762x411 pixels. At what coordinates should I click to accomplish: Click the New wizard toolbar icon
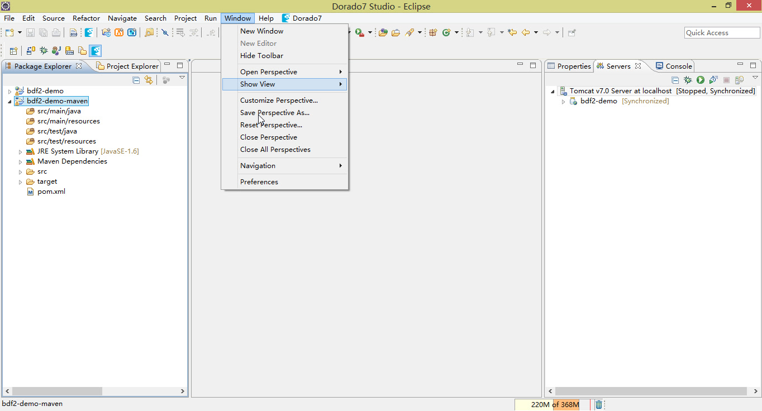9,32
